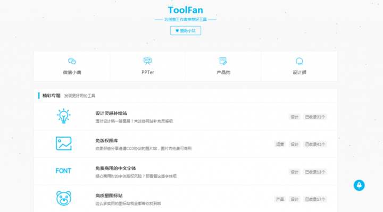Image resolution: width=383 pixels, height=212 pixels.
Task: Click the 设计 tag on 免版权图库 row
Action: 294,145
